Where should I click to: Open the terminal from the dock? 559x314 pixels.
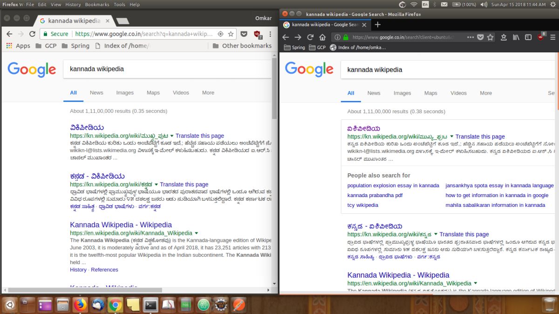pyautogui.click(x=150, y=305)
